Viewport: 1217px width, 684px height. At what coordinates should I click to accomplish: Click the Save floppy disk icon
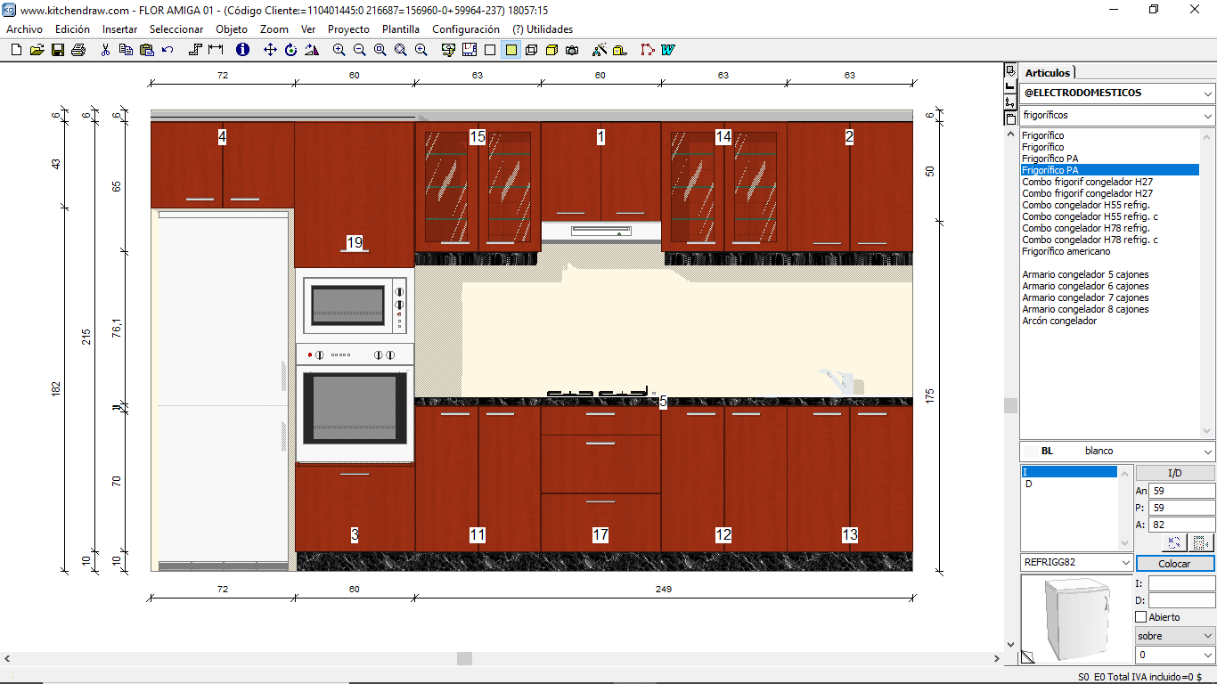(x=58, y=50)
